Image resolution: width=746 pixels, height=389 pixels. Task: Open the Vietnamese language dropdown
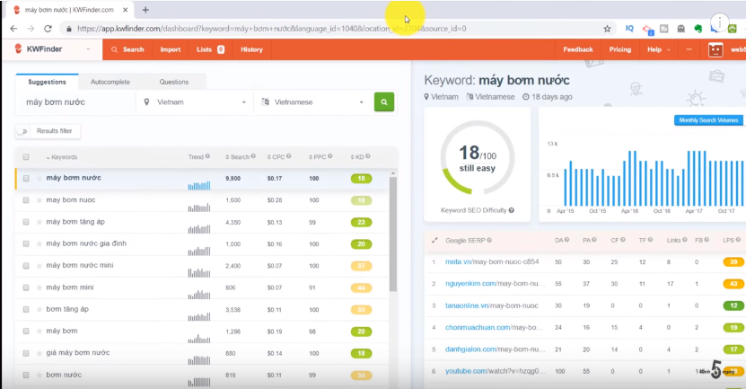point(313,102)
